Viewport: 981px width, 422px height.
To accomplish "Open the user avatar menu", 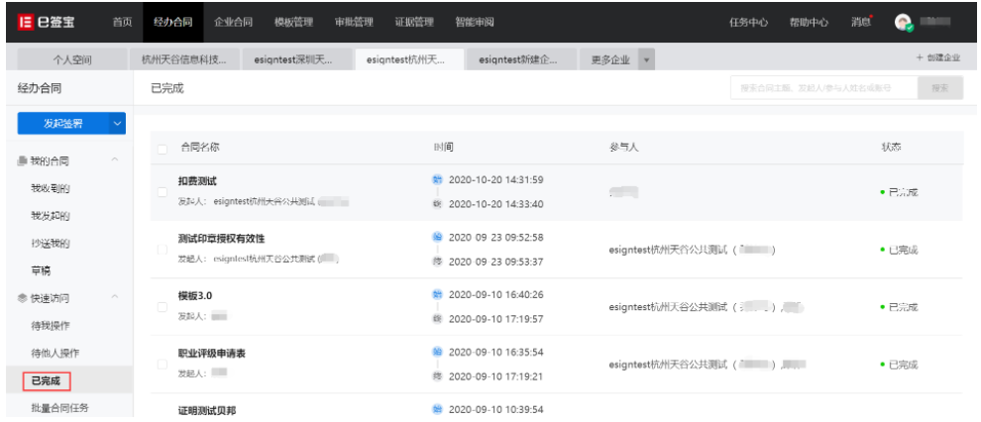I will point(903,23).
